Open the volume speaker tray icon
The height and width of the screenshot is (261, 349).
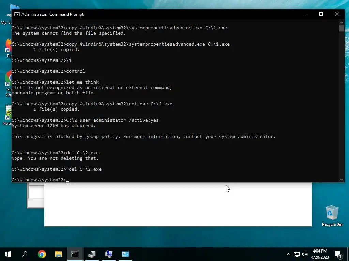pos(305,254)
